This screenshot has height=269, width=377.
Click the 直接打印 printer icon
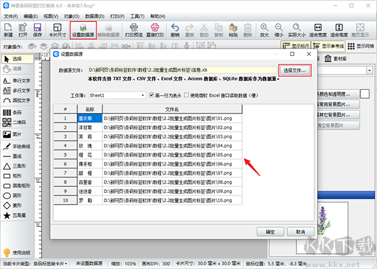(x=155, y=30)
